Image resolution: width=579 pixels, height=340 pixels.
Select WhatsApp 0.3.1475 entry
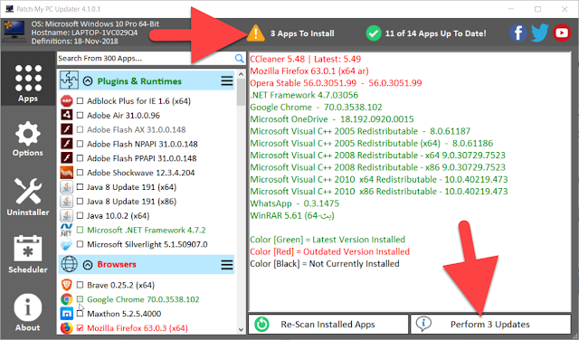pyautogui.click(x=294, y=203)
